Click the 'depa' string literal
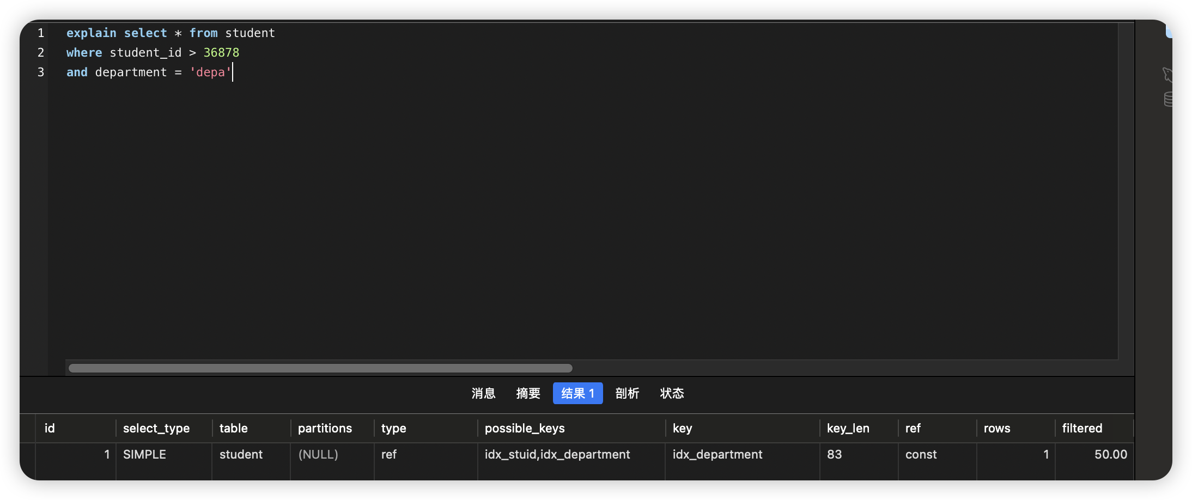This screenshot has height=500, width=1192. (x=210, y=72)
